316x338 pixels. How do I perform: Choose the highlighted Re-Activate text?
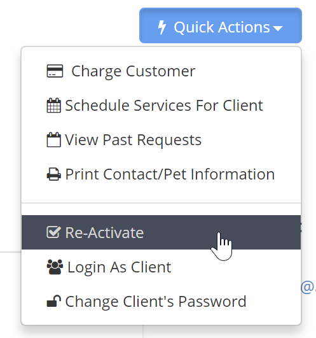104,233
